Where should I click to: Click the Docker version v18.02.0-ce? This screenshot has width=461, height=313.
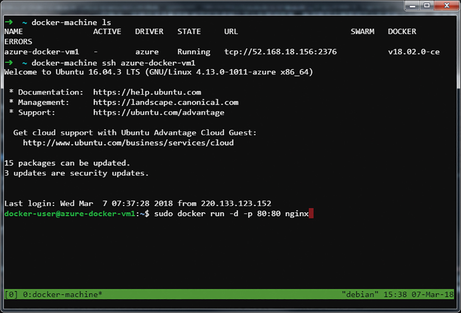coord(414,52)
